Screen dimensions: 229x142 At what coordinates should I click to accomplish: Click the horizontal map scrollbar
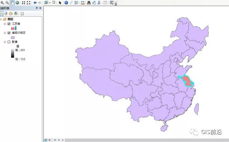pyautogui.click(x=147, y=140)
